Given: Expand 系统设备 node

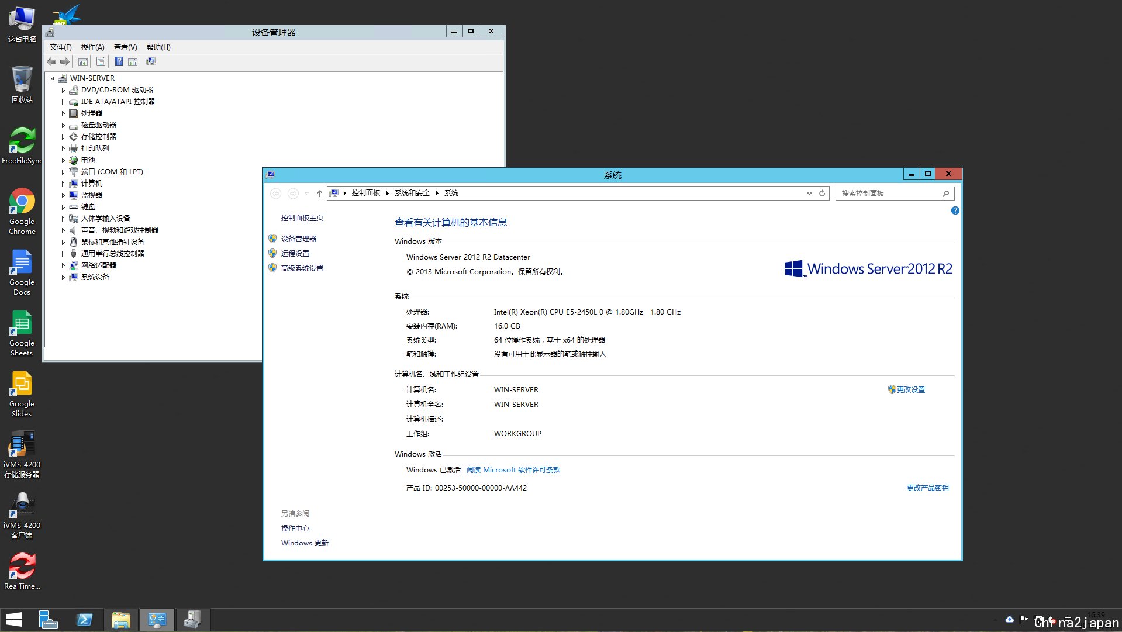Looking at the screenshot, I should [x=63, y=277].
